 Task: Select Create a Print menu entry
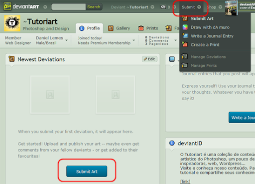click(x=205, y=45)
